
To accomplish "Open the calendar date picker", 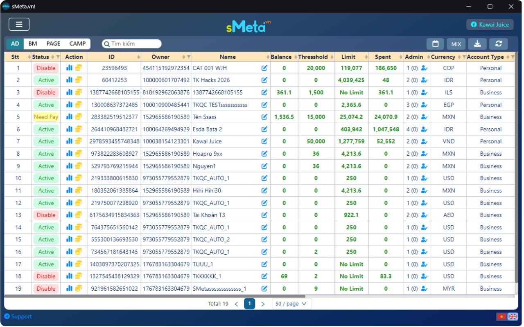I will pyautogui.click(x=435, y=44).
